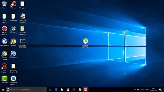The height and width of the screenshot is (92, 164).
Task: Switch to the notepad taskbar app
Action: point(80,90)
